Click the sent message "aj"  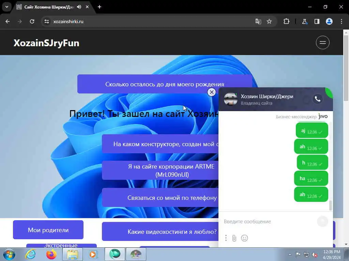coord(312,130)
